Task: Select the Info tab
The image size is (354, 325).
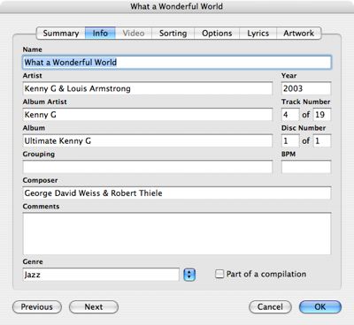Action: 100,34
